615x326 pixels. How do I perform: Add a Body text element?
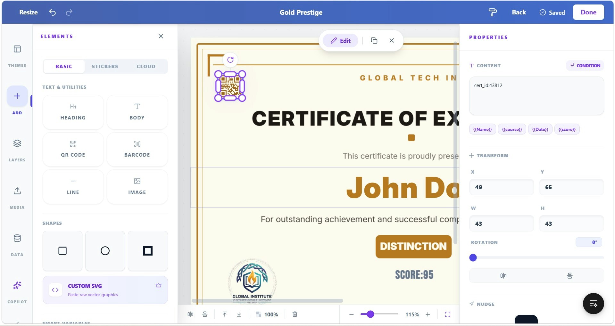tap(137, 112)
